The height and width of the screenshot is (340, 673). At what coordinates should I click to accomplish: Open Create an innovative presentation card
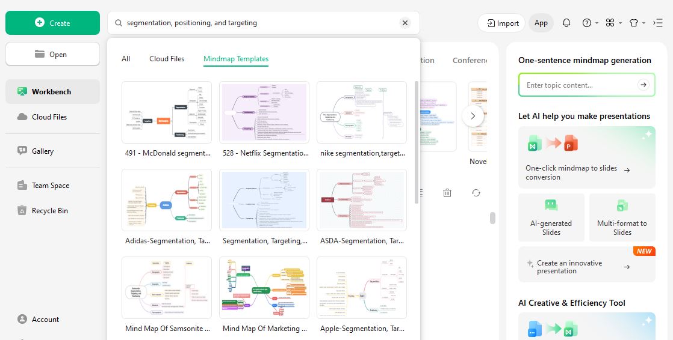[x=587, y=264]
